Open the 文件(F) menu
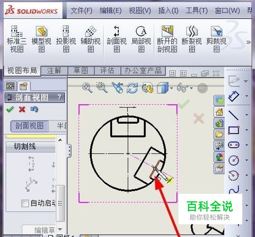This screenshot has height=237, width=255. (82, 11)
